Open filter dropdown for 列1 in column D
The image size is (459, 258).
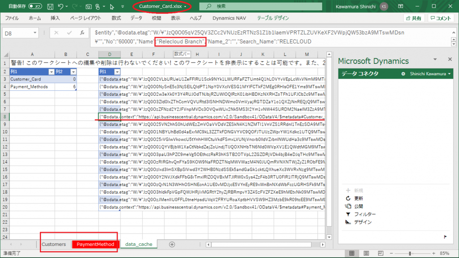pyautogui.click(x=117, y=72)
